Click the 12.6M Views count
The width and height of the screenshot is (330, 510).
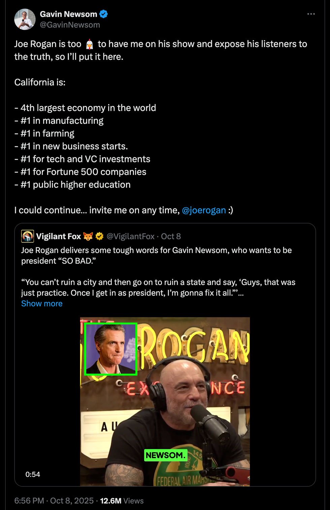tap(122, 501)
